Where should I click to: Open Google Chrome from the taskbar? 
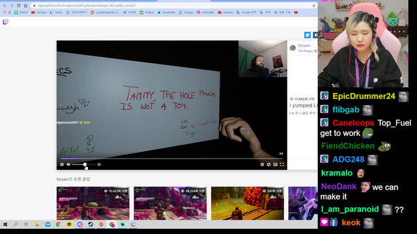coord(58,224)
